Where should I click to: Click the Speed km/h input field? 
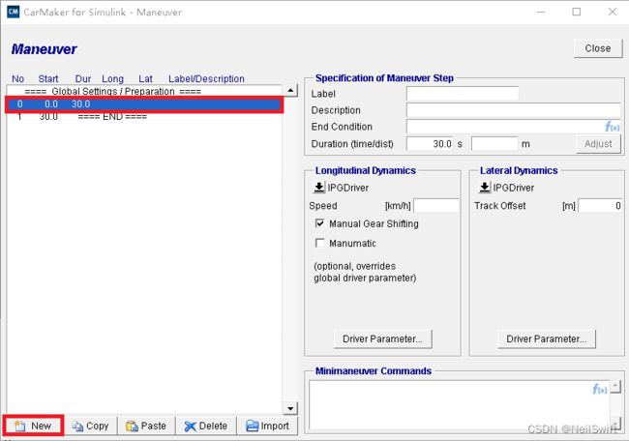pyautogui.click(x=436, y=206)
